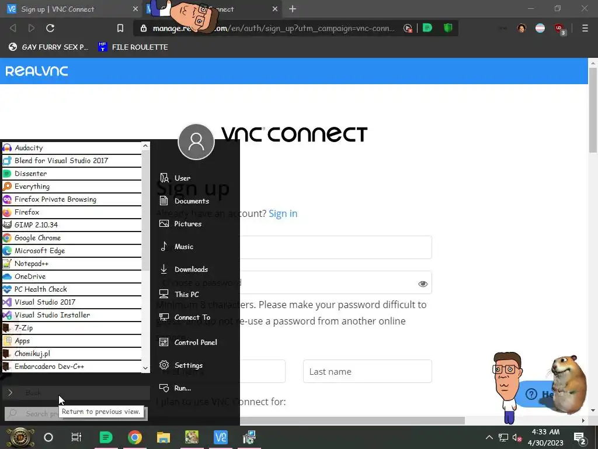Expand the Chomikuj.pl folder

tap(72, 354)
